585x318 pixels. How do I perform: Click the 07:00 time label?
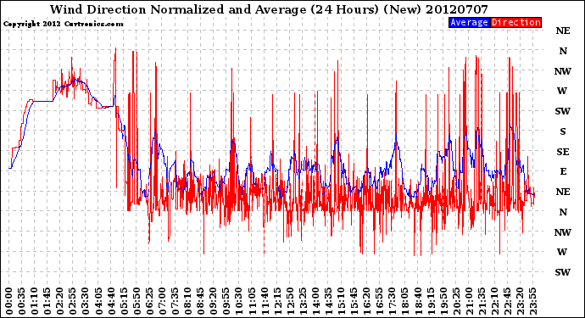coord(162,301)
